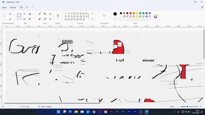
Task: Expand the selection options dropdown
Action: pos(19,19)
